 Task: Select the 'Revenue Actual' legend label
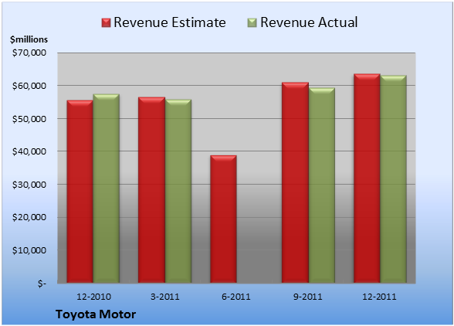click(309, 22)
